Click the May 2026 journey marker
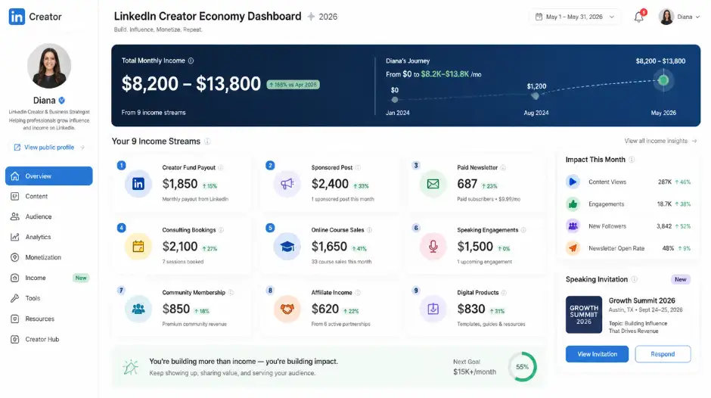The image size is (711, 398). (x=663, y=80)
